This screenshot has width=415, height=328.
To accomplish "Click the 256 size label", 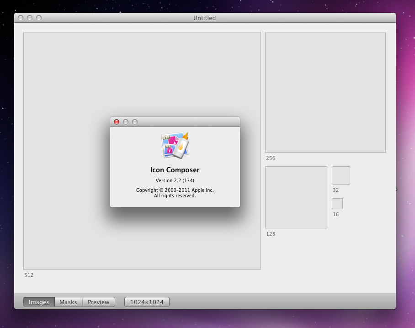I will pyautogui.click(x=271, y=158).
